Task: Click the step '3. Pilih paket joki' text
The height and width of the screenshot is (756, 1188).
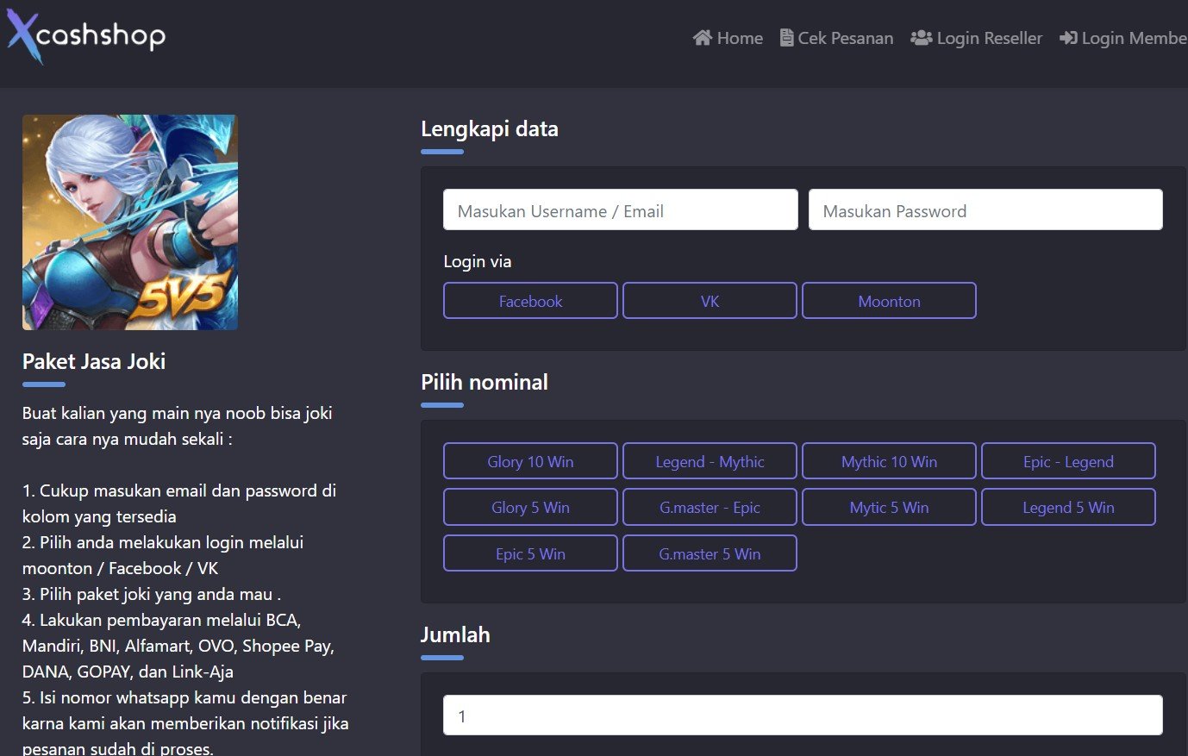Action: click(152, 594)
